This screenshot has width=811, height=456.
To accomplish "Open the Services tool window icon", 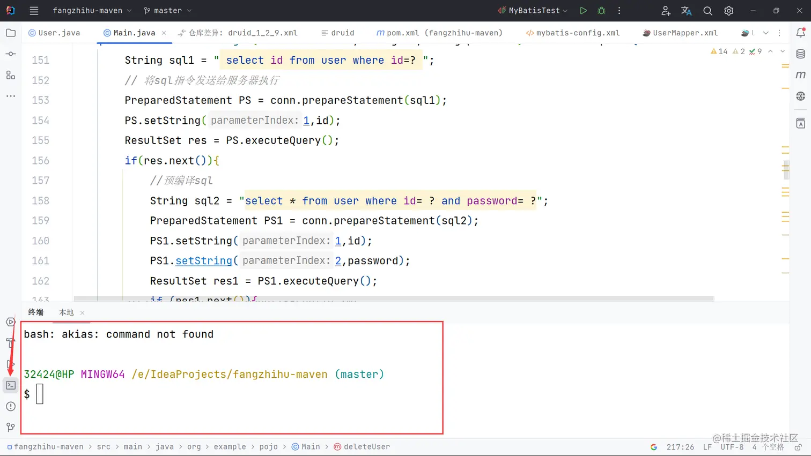I will click(x=11, y=322).
